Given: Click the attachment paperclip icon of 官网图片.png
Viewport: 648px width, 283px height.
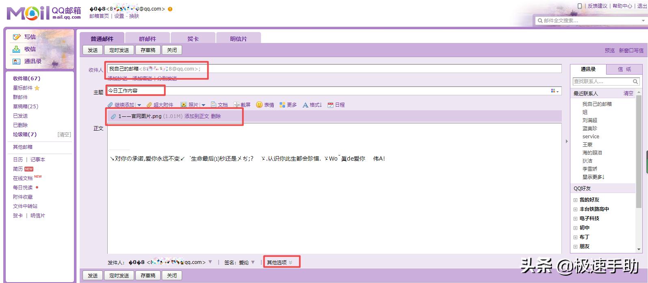Looking at the screenshot, I should [113, 116].
